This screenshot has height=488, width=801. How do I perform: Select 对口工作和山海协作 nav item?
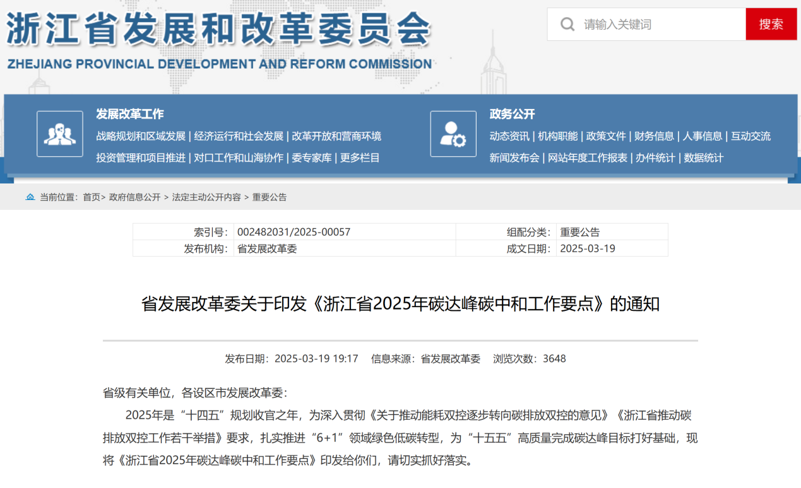click(239, 158)
